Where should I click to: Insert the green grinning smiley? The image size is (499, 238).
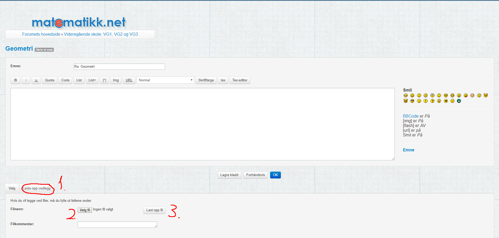[x=459, y=101]
